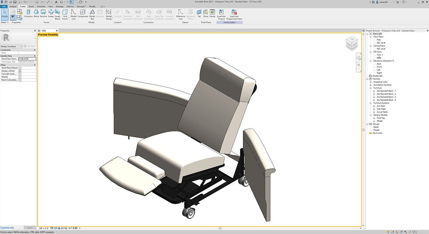Open the Select panel dropdown

point(4,22)
